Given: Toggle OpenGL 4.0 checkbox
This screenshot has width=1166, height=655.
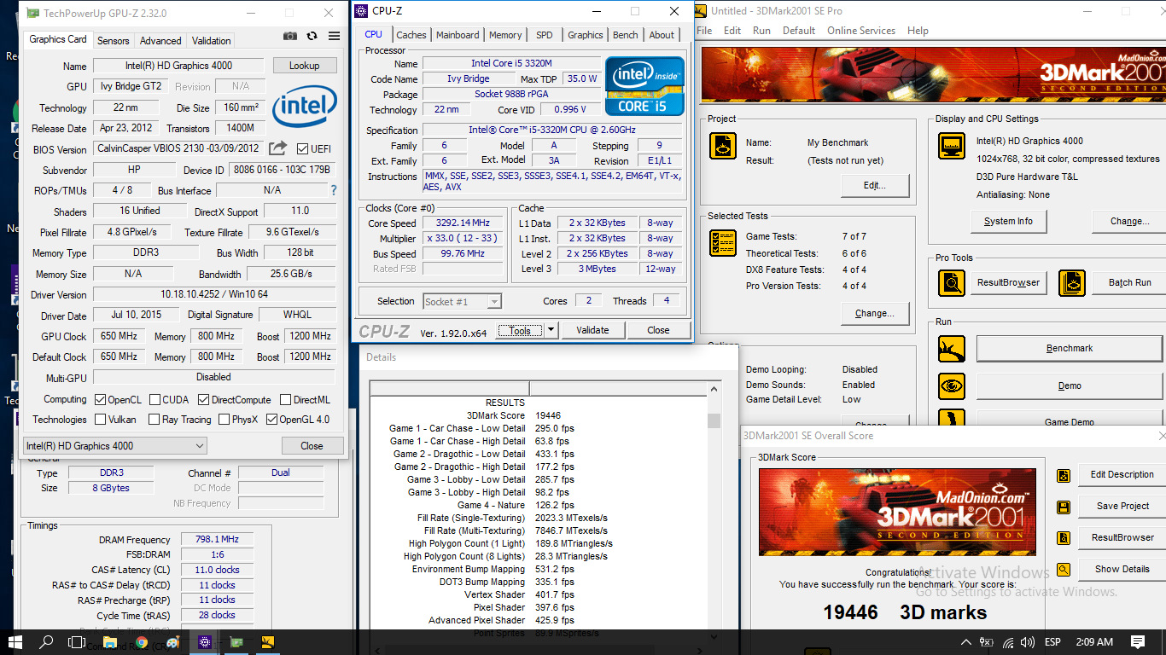Looking at the screenshot, I should coord(271,419).
